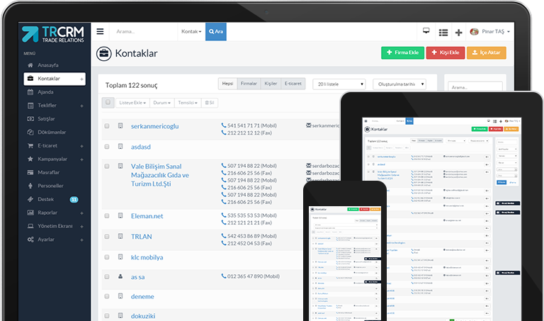The width and height of the screenshot is (544, 321).
Task: Click the Sil delete button
Action: [x=210, y=103]
